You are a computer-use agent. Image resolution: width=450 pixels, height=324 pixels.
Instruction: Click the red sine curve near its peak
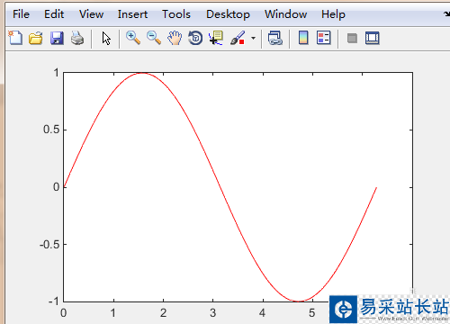[142, 73]
